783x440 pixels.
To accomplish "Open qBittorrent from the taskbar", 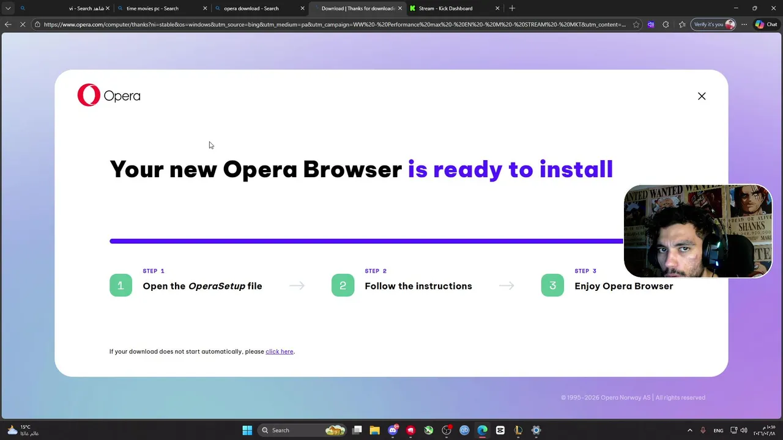I will coord(464,430).
